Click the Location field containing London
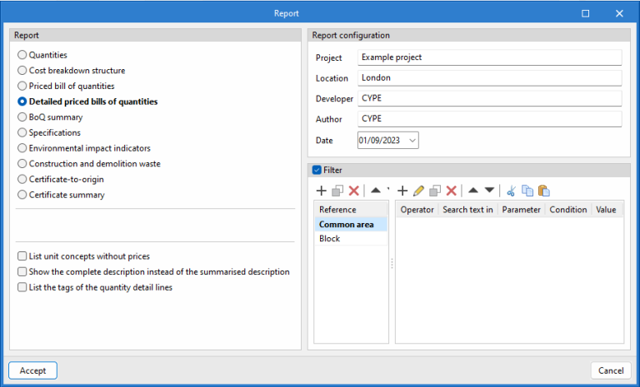Viewport: 640px width, 387px height. 490,78
